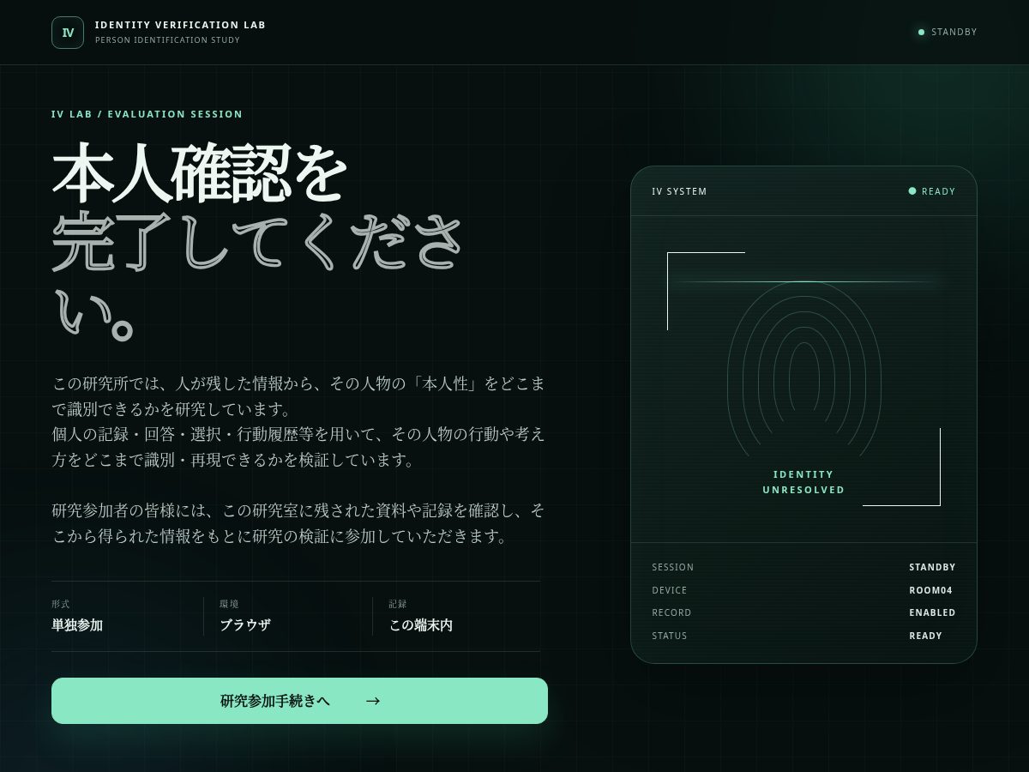The height and width of the screenshot is (772, 1029).
Task: Click the この端末内 value
Action: click(421, 625)
